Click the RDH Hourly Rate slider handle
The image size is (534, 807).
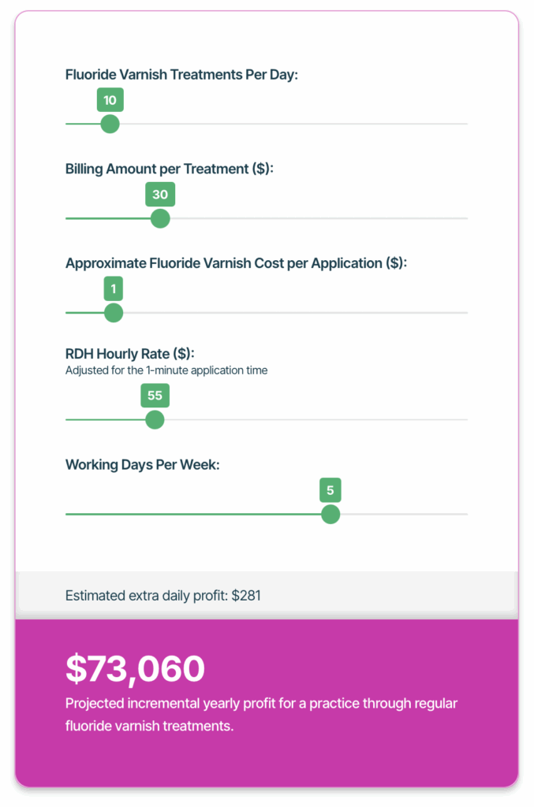pyautogui.click(x=155, y=419)
